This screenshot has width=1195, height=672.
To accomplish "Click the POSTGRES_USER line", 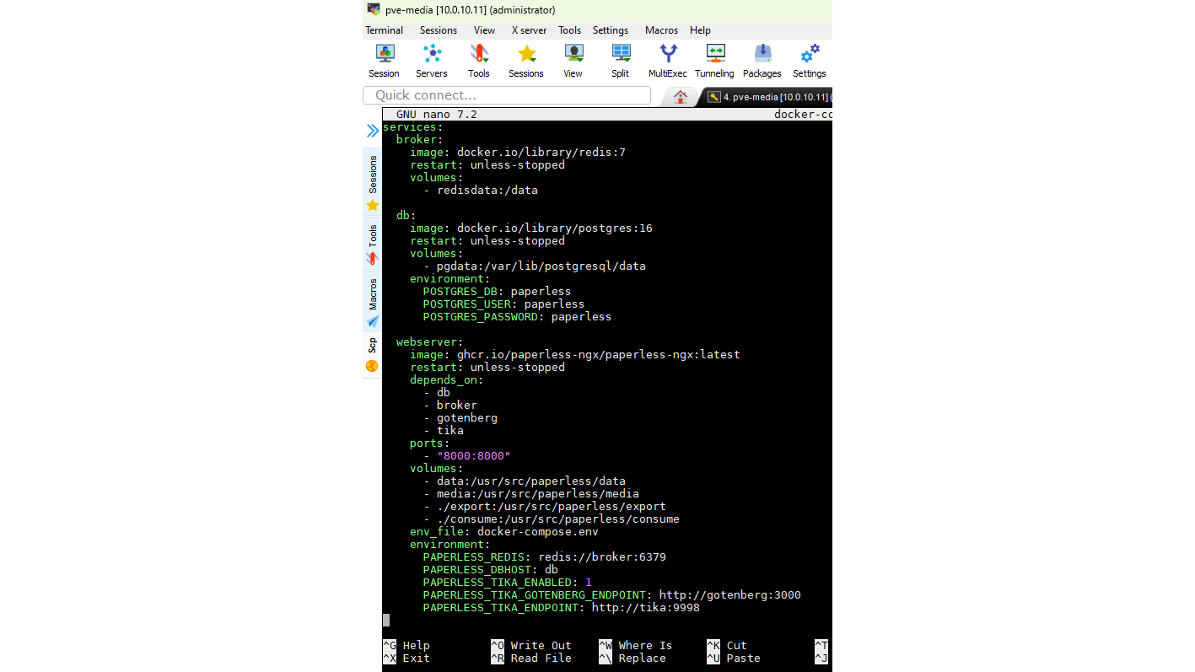I will point(504,304).
